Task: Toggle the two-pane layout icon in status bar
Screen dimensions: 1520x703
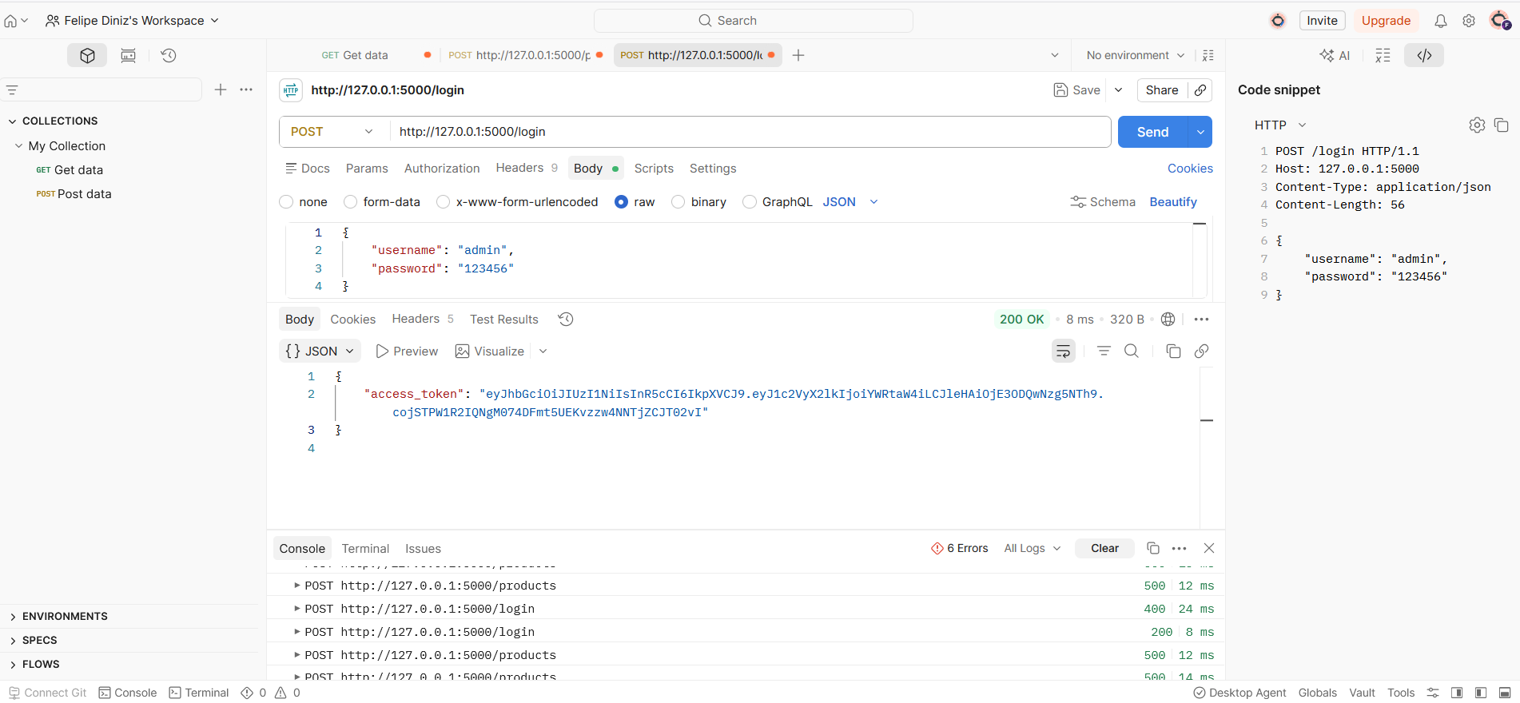Action: (x=1457, y=693)
